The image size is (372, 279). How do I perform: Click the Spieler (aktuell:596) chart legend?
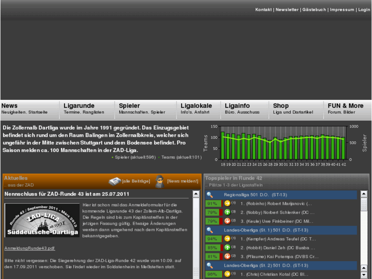point(134,157)
